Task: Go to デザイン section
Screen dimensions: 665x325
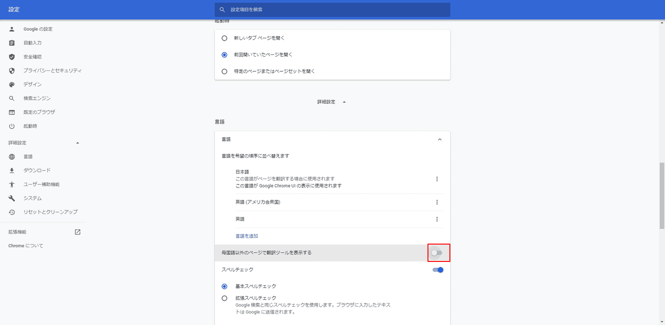Action: tap(32, 85)
